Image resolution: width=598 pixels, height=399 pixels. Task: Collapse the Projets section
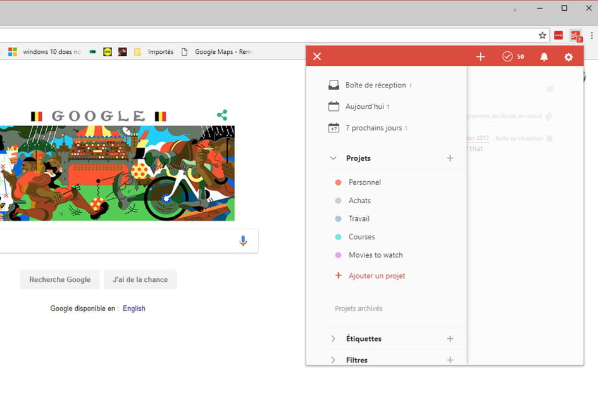333,158
